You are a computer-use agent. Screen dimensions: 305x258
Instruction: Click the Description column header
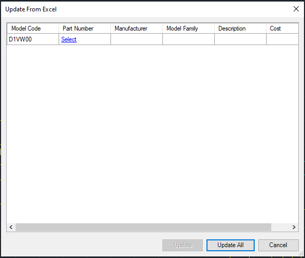click(241, 28)
